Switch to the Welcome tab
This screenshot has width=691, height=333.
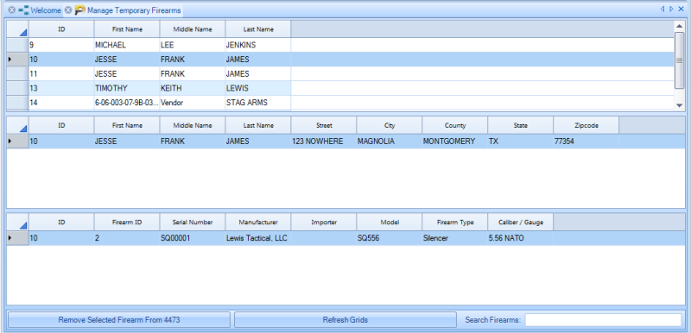point(46,9)
